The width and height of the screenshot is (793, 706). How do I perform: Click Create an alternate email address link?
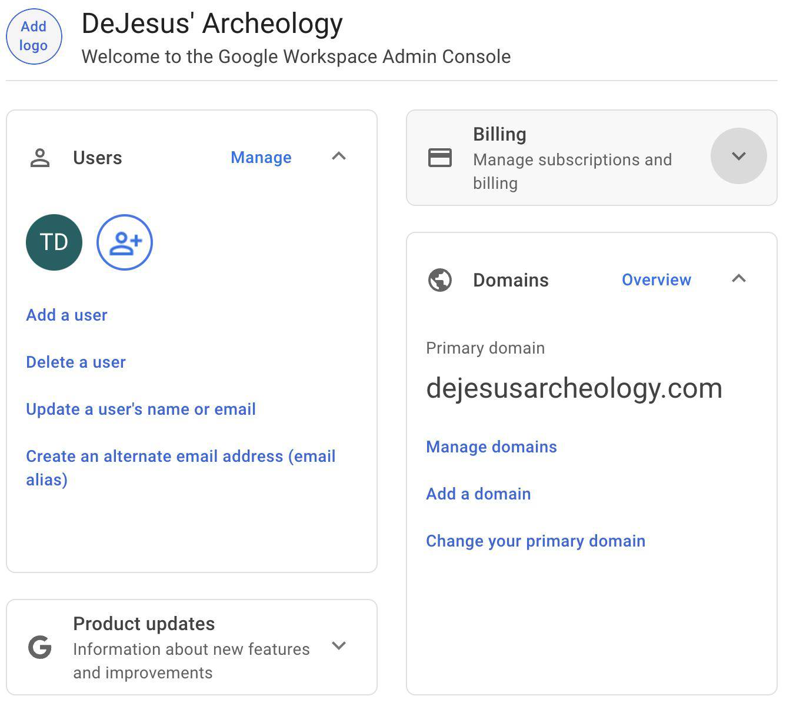180,457
